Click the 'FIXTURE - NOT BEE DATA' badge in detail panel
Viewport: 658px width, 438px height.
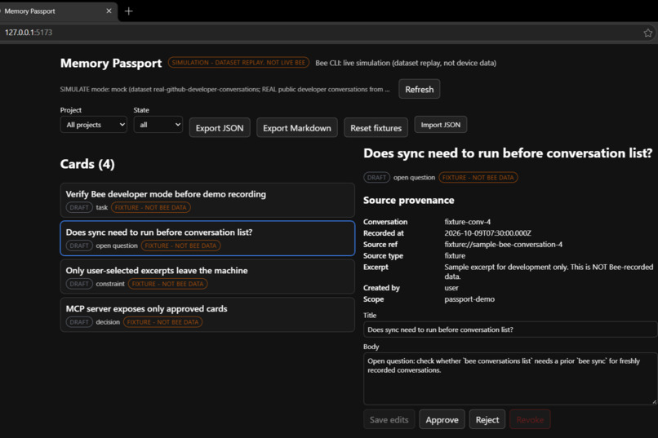click(x=478, y=177)
